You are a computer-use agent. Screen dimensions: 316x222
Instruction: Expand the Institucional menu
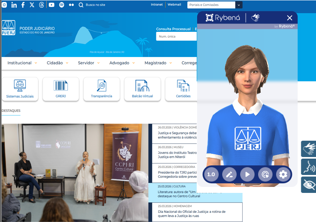pyautogui.click(x=22, y=63)
